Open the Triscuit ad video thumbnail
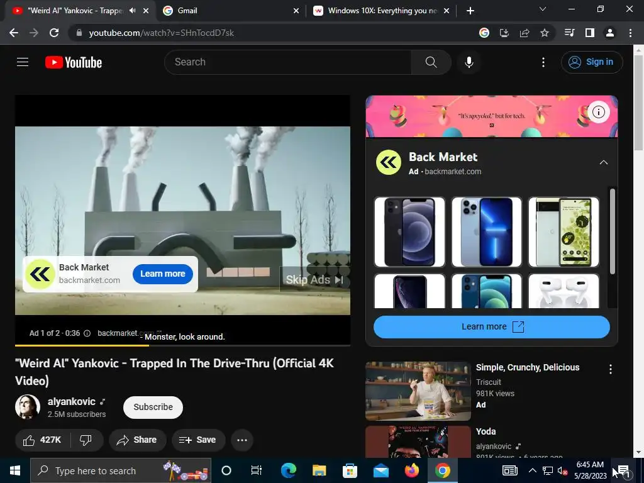The width and height of the screenshot is (644, 483). coord(418,391)
